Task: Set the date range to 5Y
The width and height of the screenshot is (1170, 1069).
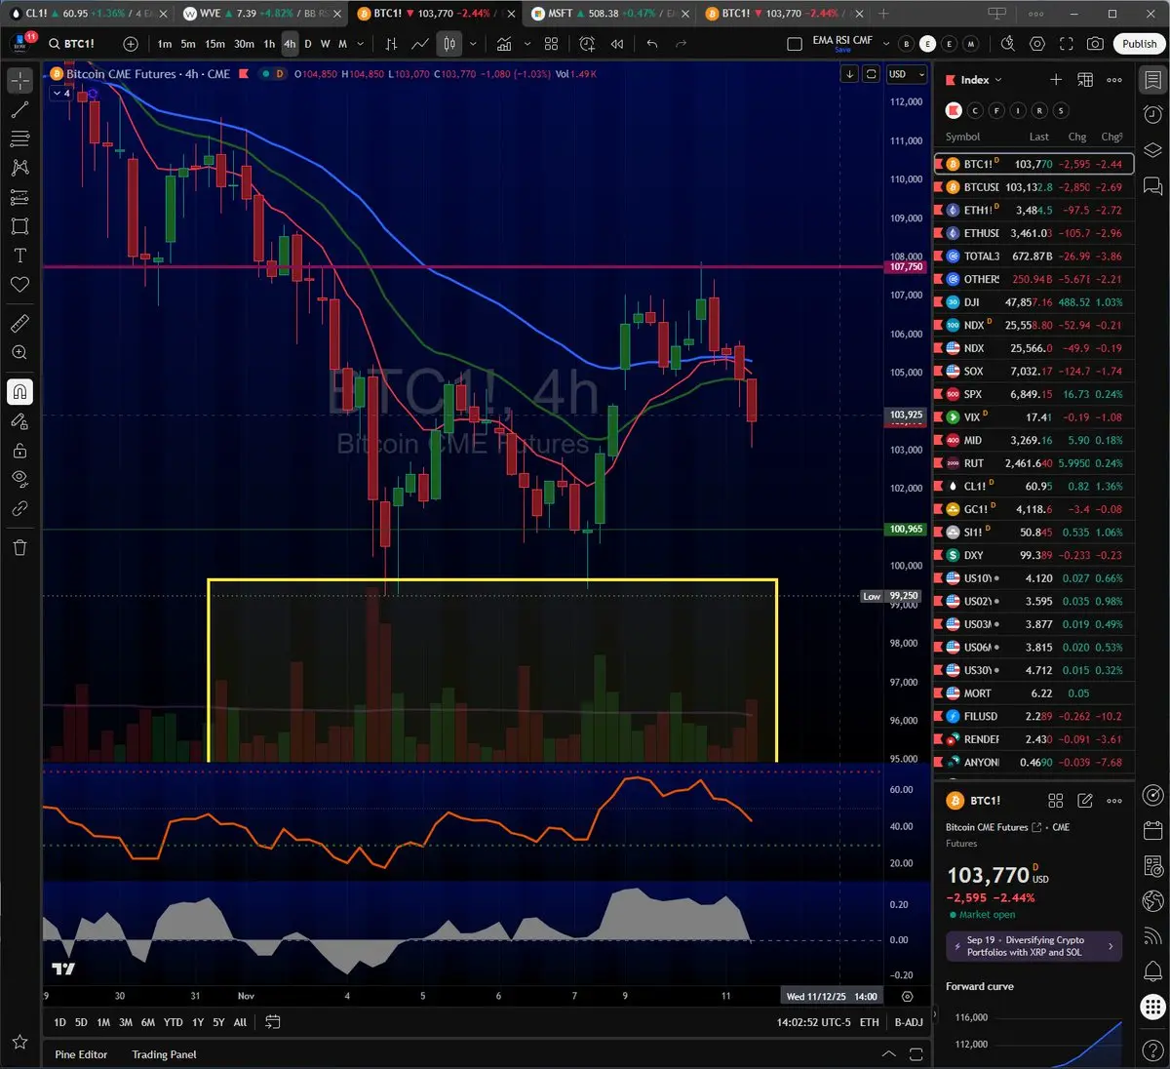Action: click(218, 1022)
